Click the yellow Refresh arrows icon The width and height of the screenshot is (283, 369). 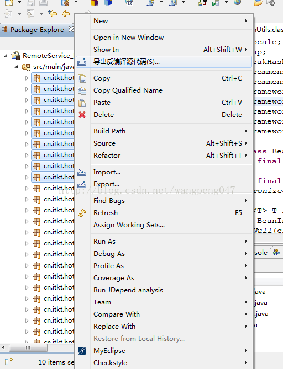click(x=82, y=213)
